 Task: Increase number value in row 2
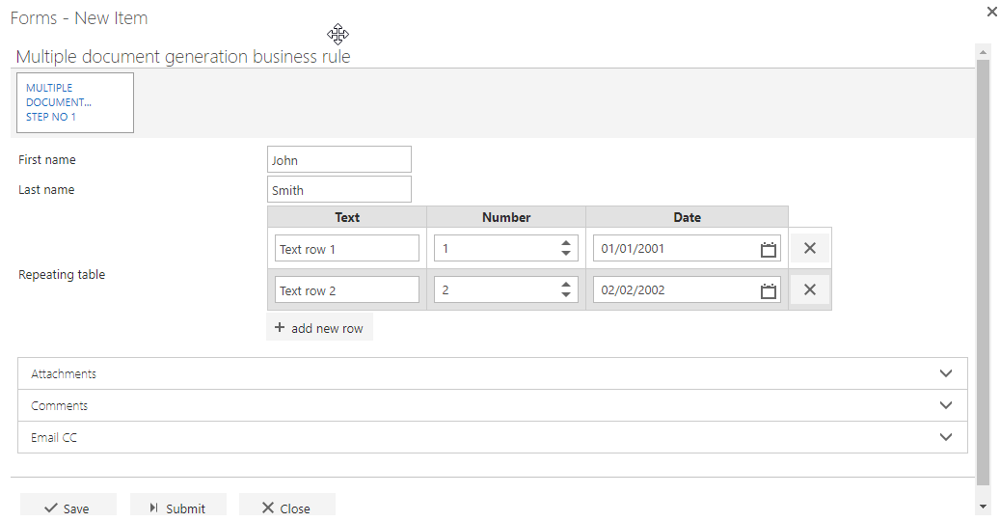click(x=566, y=285)
